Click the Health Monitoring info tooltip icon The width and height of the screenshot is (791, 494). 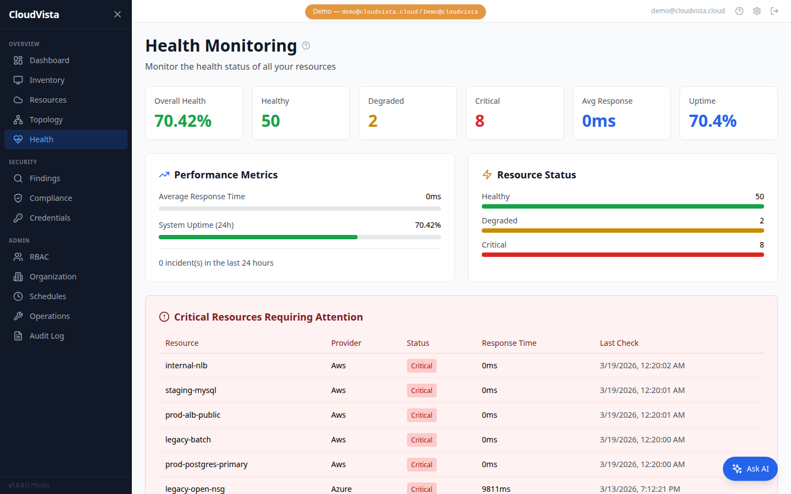coord(306,46)
